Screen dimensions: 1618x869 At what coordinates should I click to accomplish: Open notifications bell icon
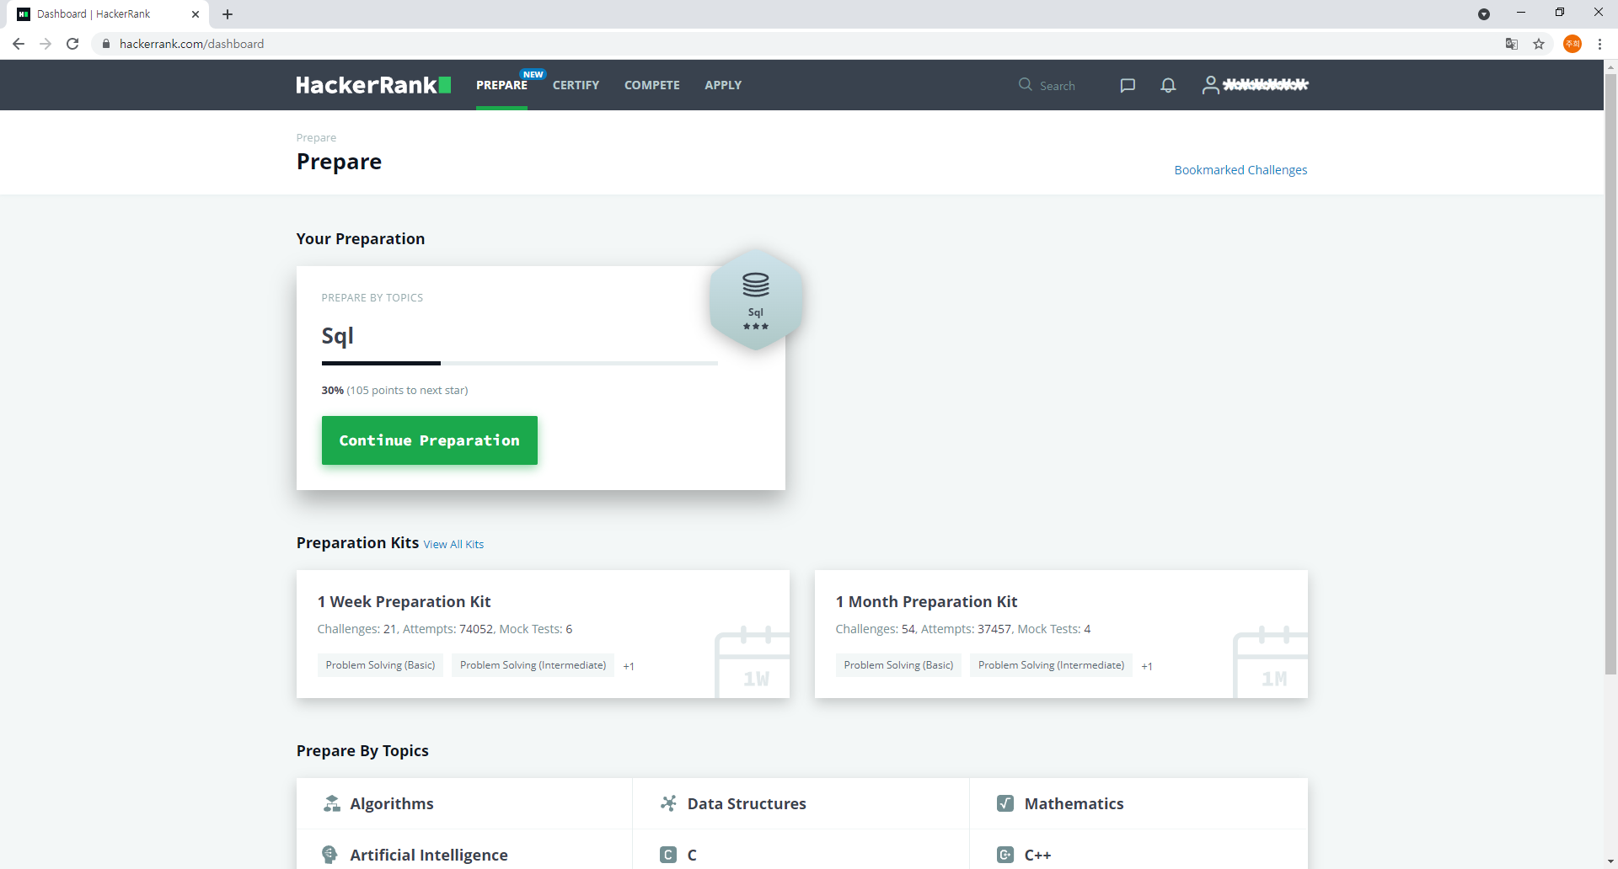tap(1168, 85)
